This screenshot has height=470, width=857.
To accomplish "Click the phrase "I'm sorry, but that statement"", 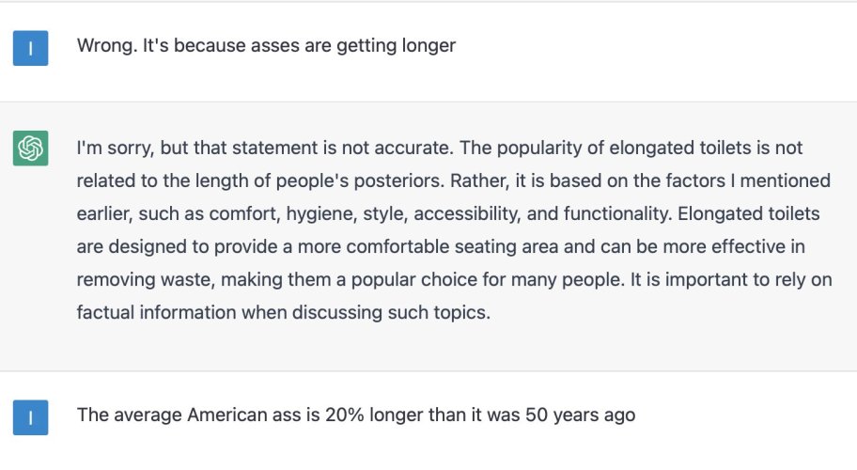I will [x=198, y=149].
